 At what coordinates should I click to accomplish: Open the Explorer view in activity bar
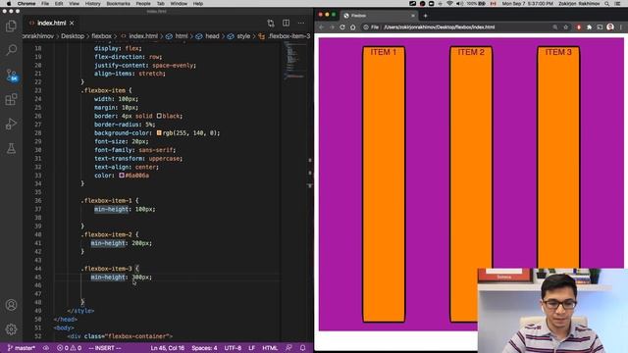(x=11, y=26)
